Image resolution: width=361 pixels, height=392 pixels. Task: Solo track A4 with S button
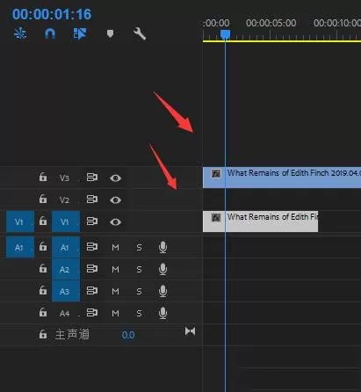tap(139, 314)
